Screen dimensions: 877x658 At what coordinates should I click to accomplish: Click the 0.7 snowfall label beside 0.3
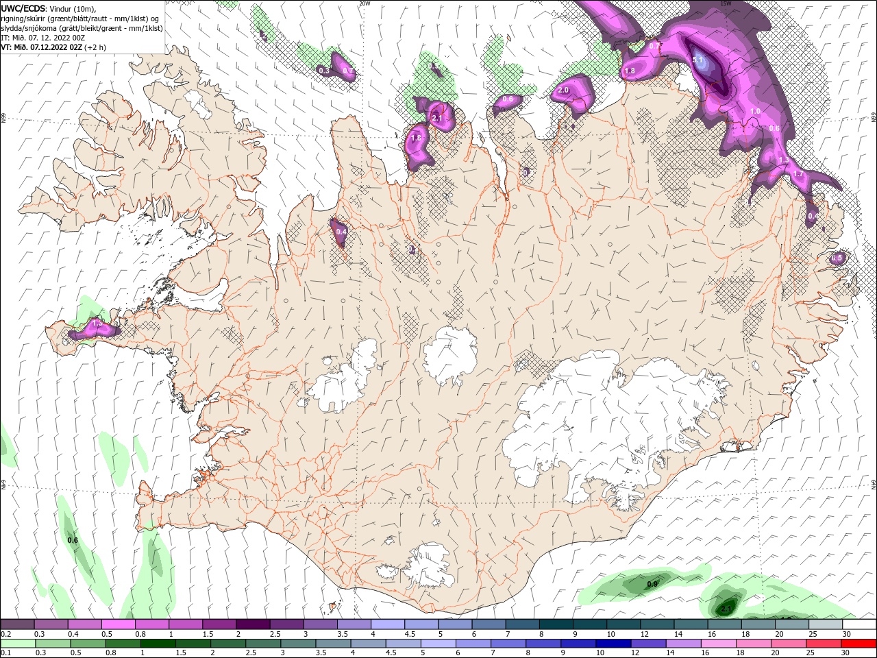tap(347, 71)
